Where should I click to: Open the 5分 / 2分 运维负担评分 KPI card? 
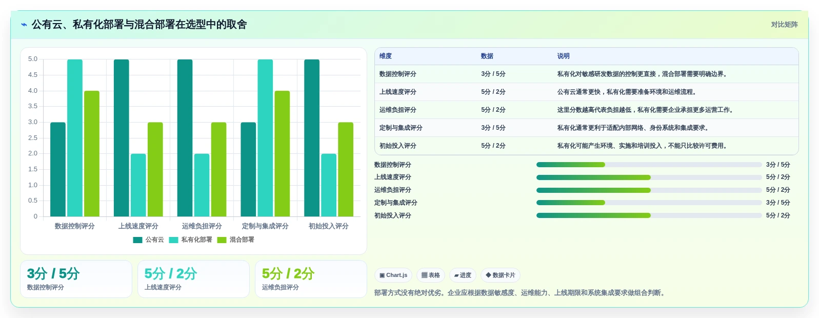click(311, 279)
